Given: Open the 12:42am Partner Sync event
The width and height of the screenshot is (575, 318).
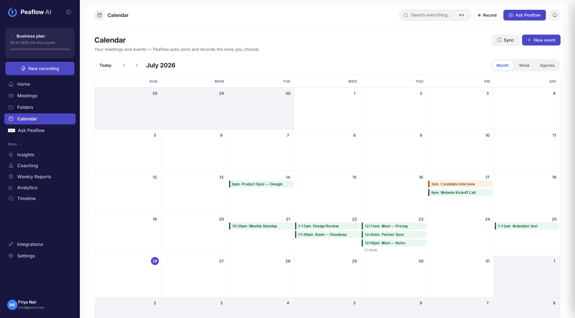Looking at the screenshot, I should (x=394, y=235).
